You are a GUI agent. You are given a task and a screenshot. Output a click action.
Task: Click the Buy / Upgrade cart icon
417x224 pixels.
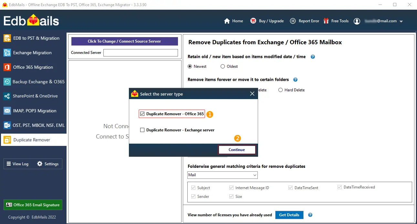(253, 21)
